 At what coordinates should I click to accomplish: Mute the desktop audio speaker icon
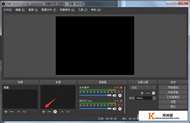click(x=114, y=95)
